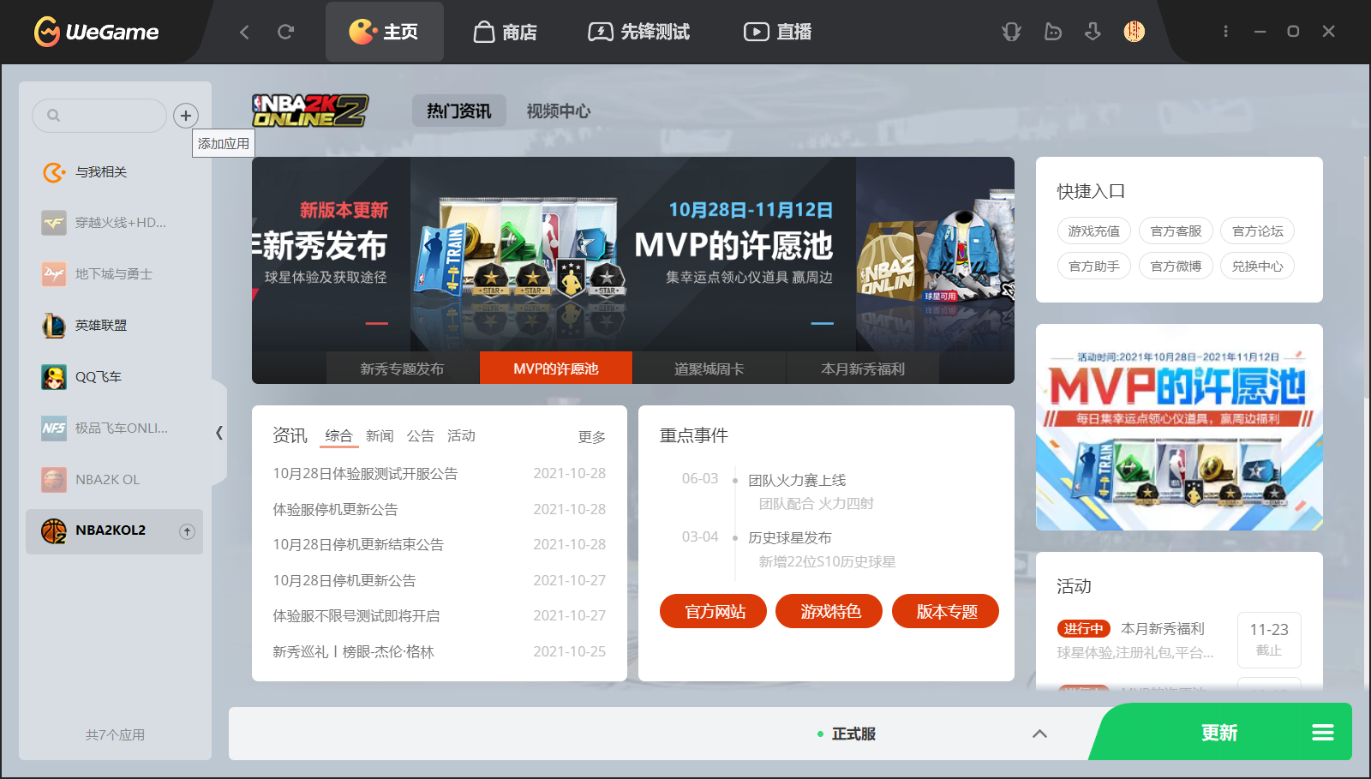
Task: Open download manager icon
Action: [1093, 32]
